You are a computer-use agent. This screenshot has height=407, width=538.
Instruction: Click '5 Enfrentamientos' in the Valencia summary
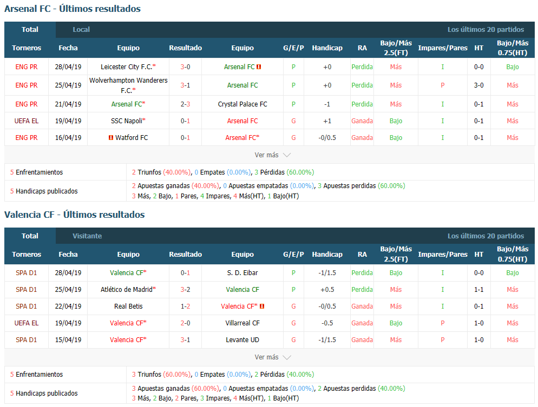coord(36,375)
